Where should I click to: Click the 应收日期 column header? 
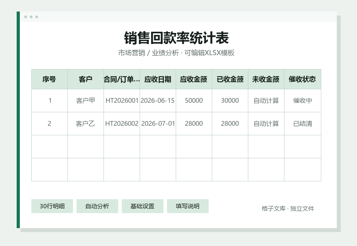(x=158, y=79)
